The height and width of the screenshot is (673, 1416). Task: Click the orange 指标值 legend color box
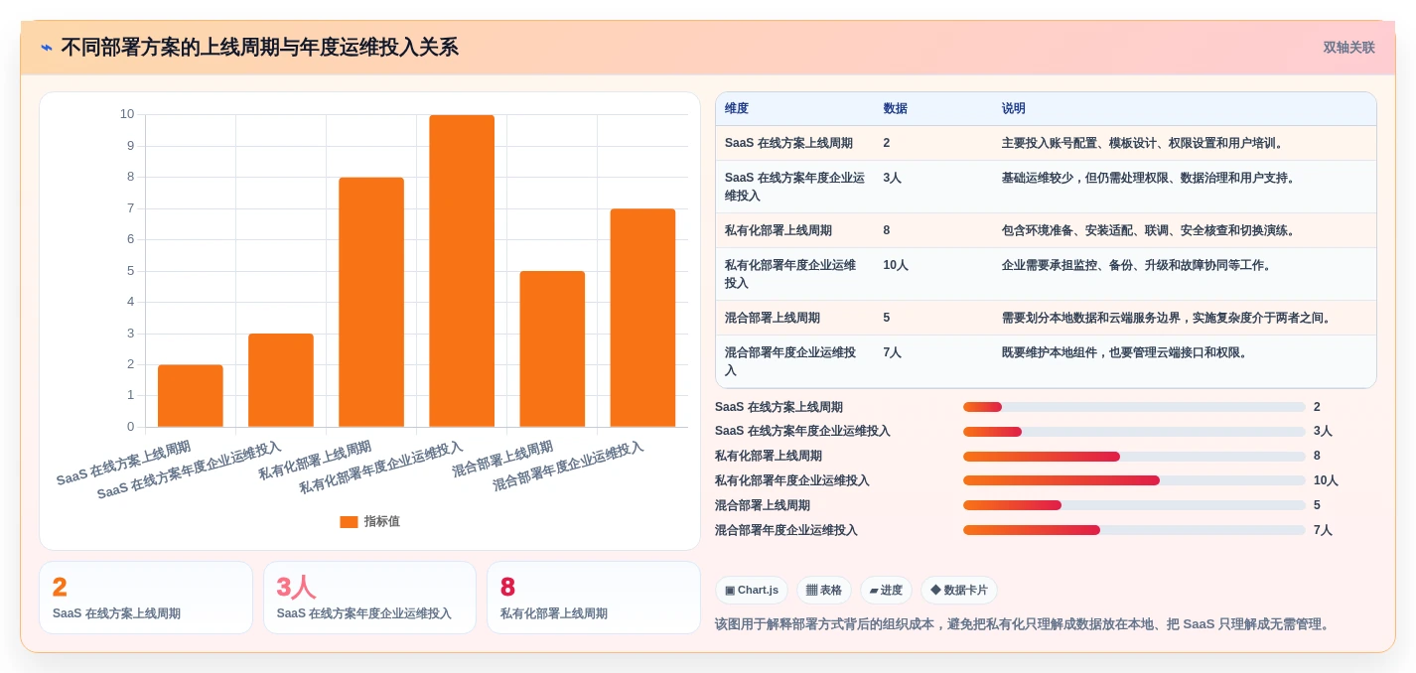click(x=349, y=521)
